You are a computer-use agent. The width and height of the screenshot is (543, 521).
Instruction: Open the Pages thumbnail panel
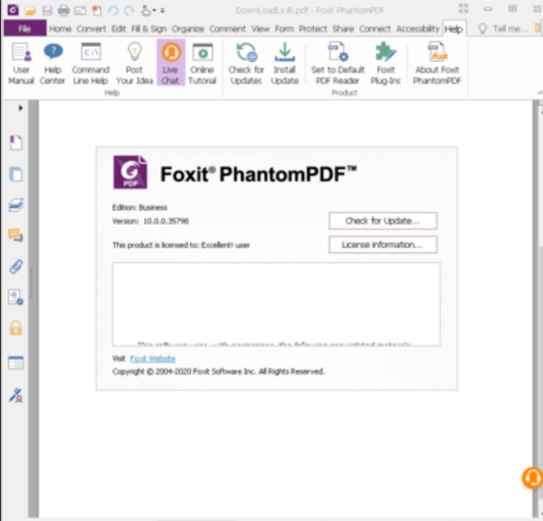(16, 174)
